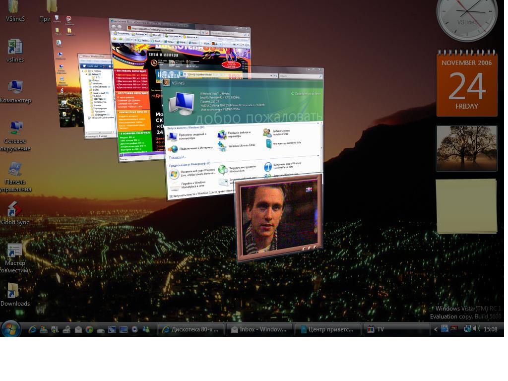Toggle Запускать вместе с Windows checkbox
The height and width of the screenshot is (381, 508).
[x=171, y=196]
